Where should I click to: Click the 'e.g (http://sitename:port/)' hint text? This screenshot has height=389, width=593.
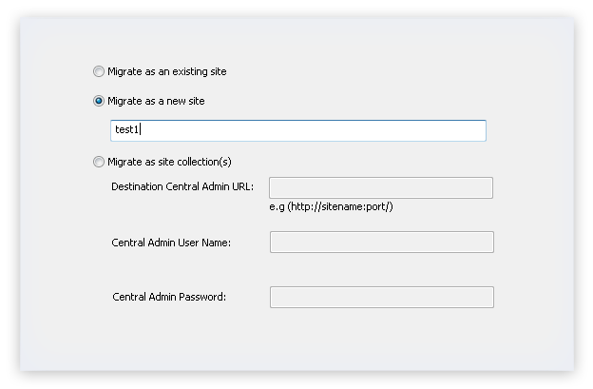pos(331,206)
